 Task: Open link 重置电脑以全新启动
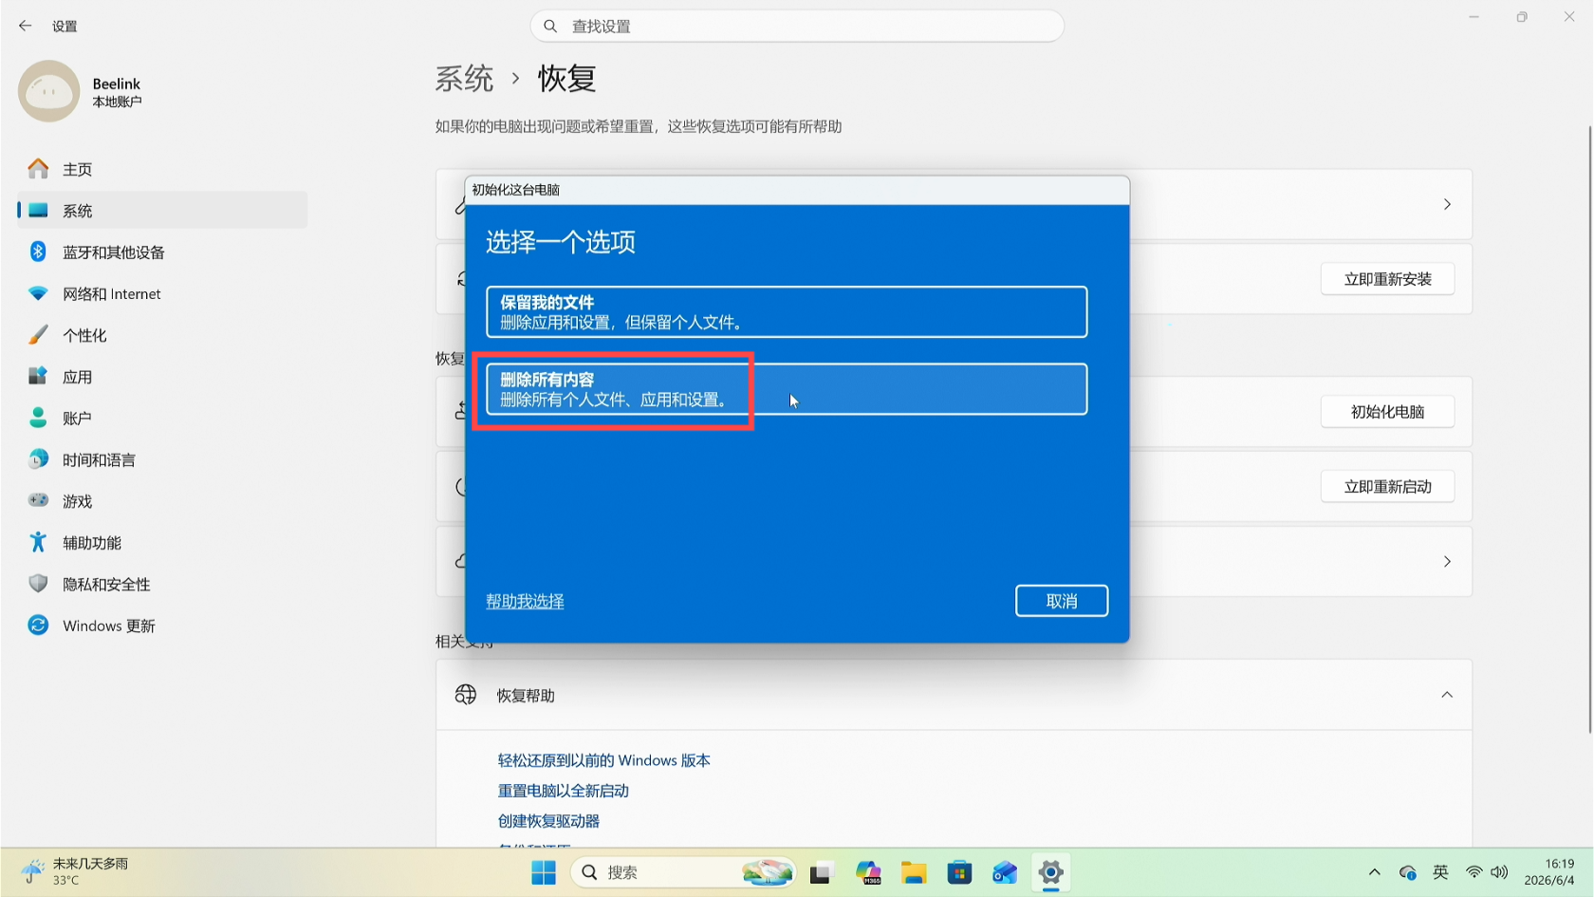tap(564, 791)
